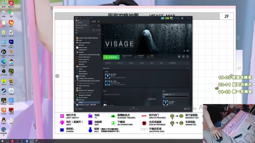
Task: Open the Visage game info icon
Action: (183, 57)
